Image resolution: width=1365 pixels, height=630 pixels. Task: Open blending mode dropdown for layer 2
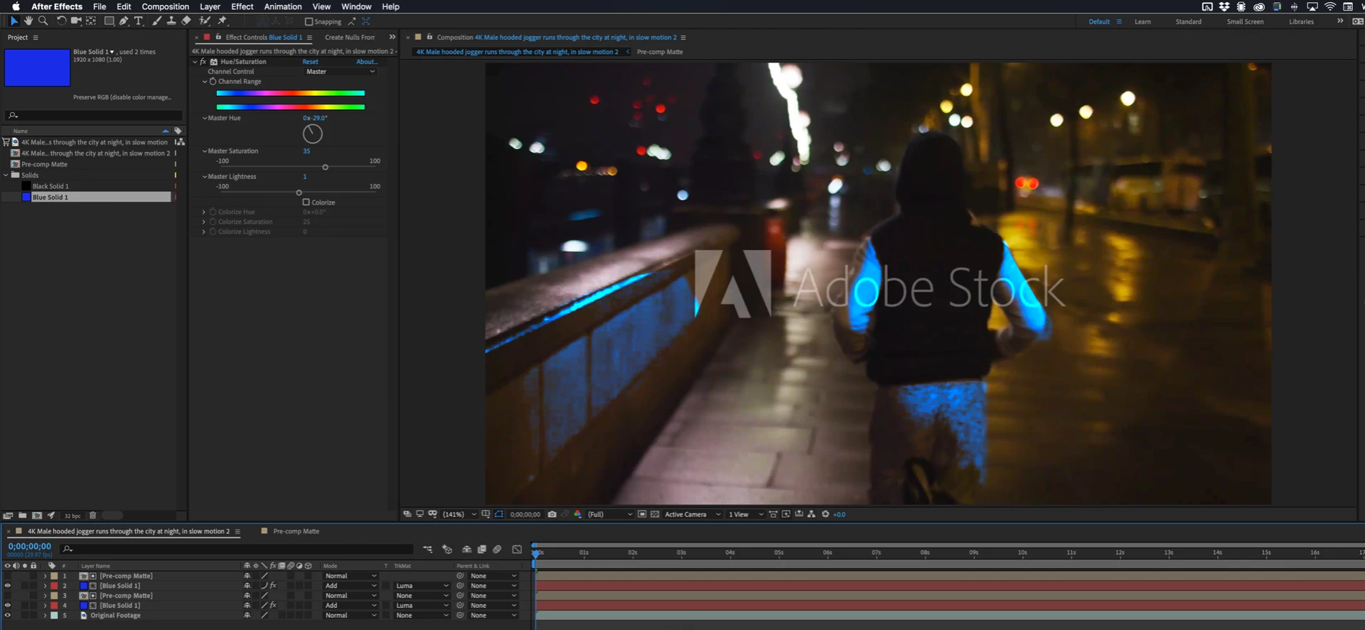(350, 586)
